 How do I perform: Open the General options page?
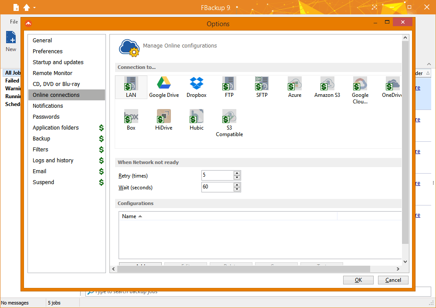(67, 40)
